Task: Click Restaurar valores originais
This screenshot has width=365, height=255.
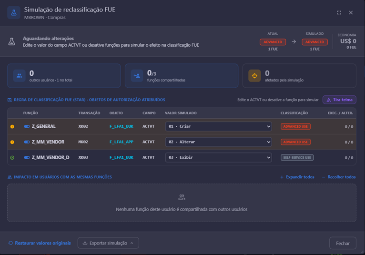Action: coord(40,243)
